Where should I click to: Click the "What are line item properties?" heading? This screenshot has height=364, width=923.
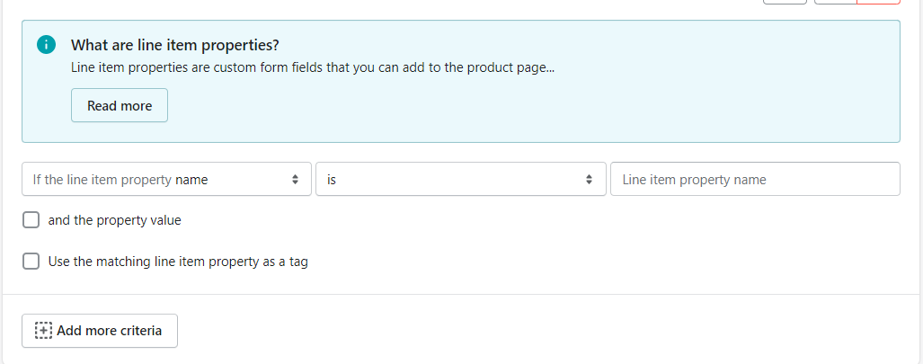coord(175,45)
